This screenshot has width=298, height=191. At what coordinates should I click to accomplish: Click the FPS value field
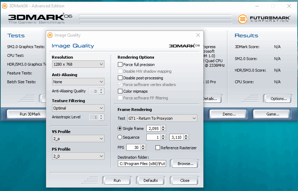(x=133, y=147)
